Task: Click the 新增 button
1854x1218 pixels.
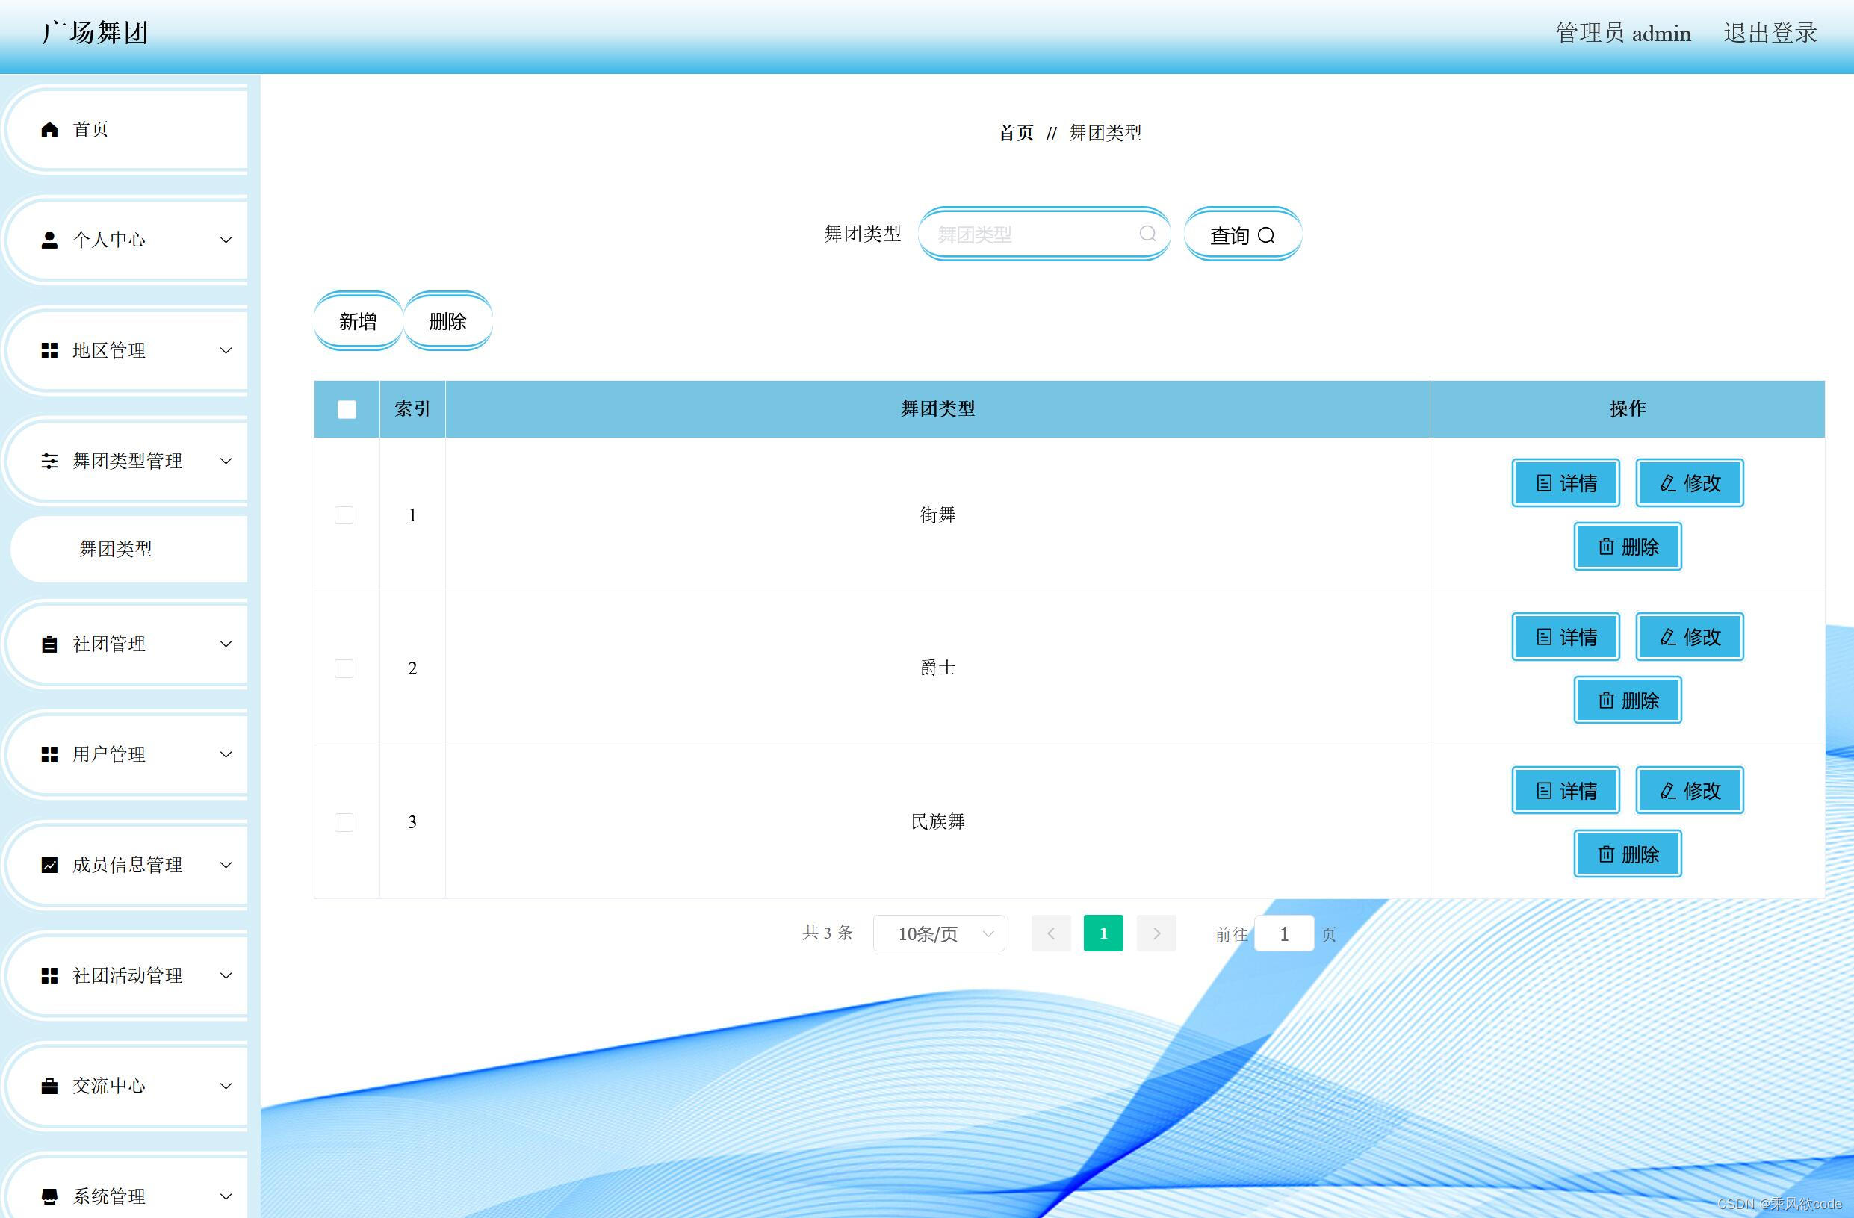Action: pos(358,320)
